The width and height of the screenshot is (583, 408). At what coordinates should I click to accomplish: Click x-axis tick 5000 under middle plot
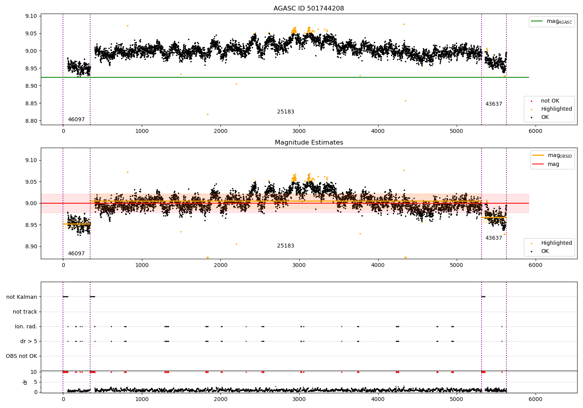tap(457, 265)
